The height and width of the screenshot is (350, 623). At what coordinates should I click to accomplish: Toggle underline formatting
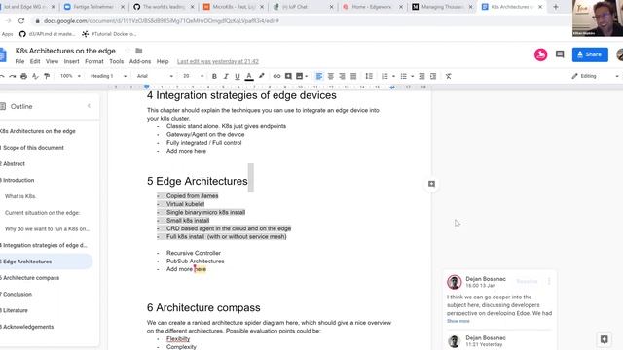(x=238, y=76)
